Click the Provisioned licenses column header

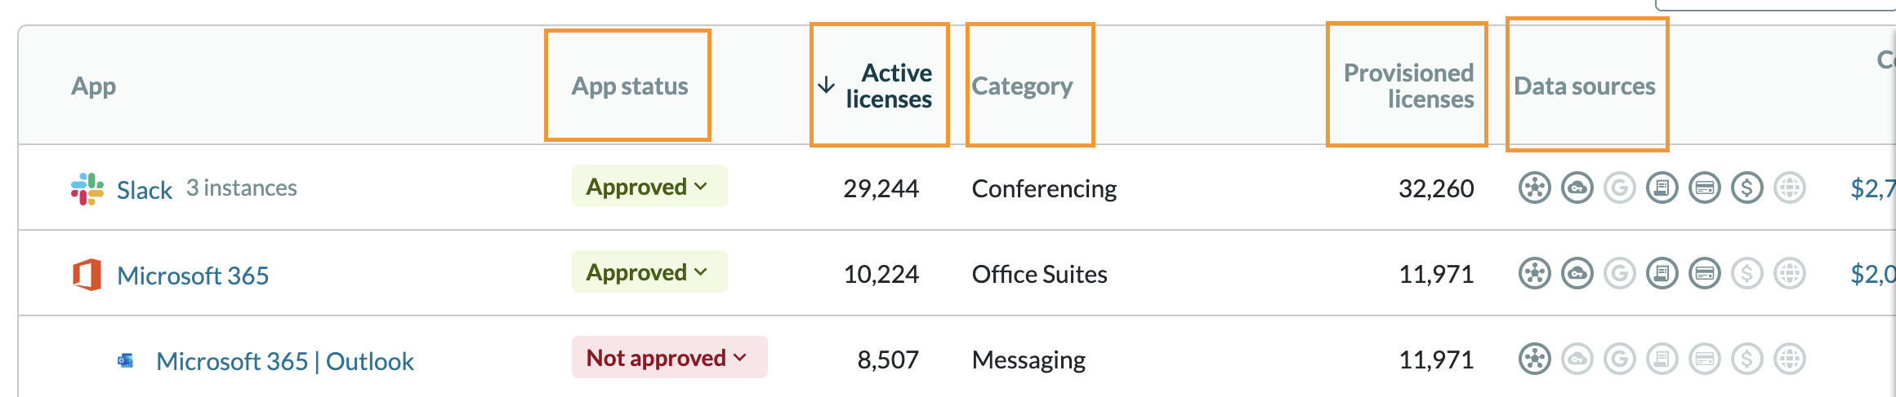click(1408, 86)
